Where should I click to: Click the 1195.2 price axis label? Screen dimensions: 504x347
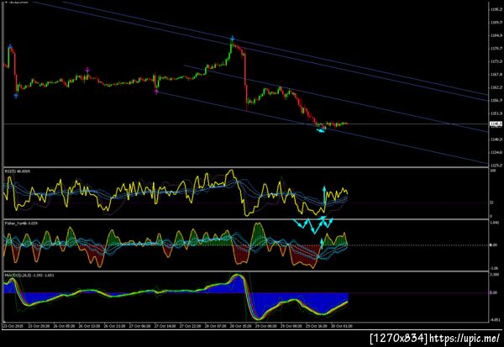pyautogui.click(x=496, y=9)
